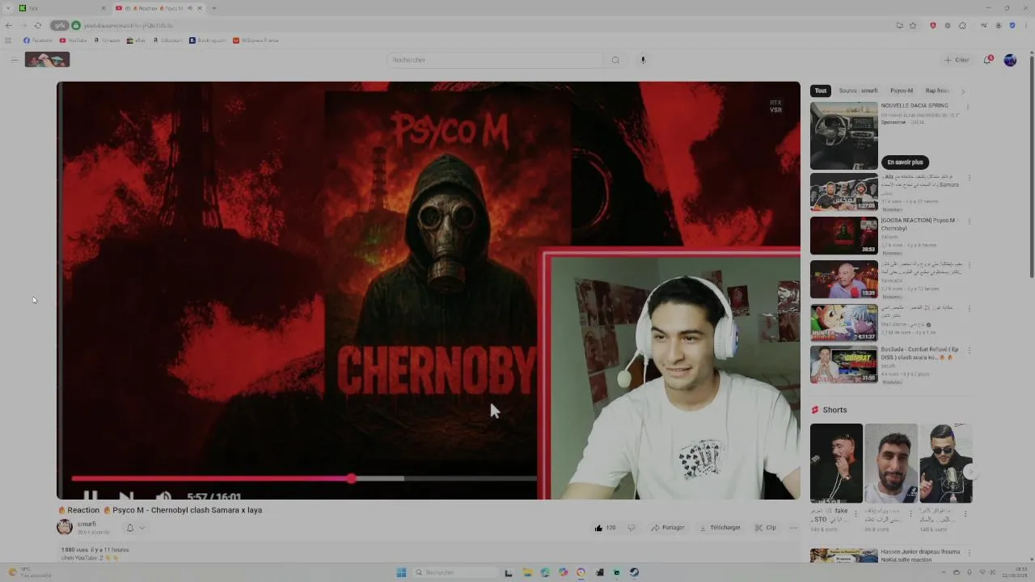Open the video thumbnail with 1:27:05 duration
This screenshot has height=582, width=1035.
(x=844, y=192)
